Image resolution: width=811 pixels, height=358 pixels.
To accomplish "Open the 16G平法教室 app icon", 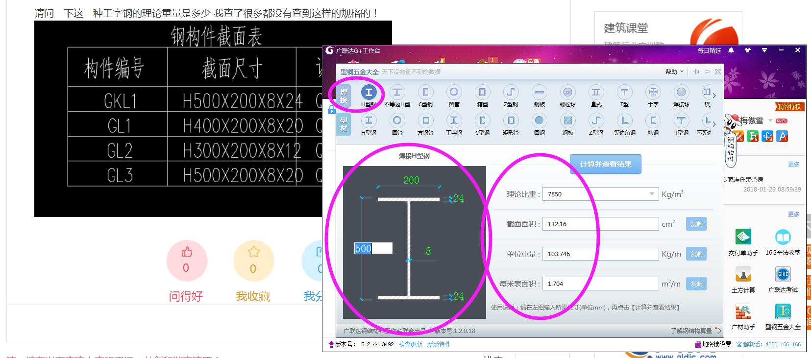I will click(x=783, y=238).
